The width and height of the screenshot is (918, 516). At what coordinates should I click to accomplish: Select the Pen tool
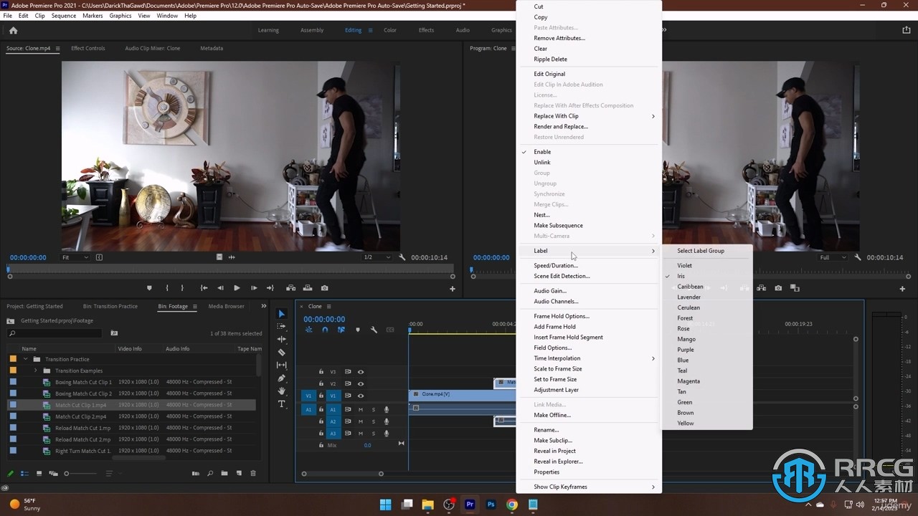click(x=281, y=378)
